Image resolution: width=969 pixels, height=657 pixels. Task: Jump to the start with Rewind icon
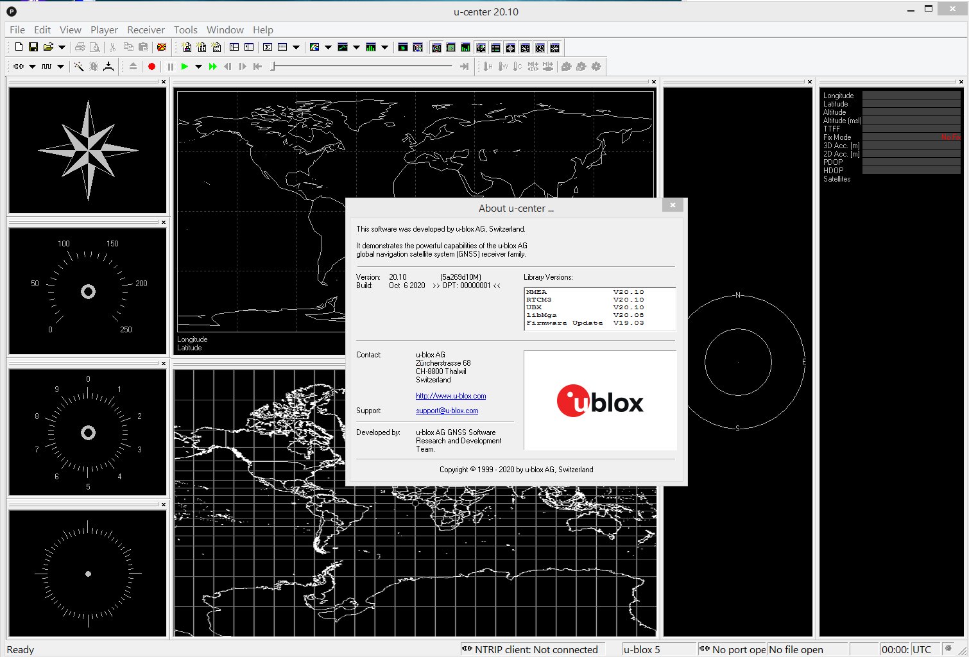coord(257,66)
